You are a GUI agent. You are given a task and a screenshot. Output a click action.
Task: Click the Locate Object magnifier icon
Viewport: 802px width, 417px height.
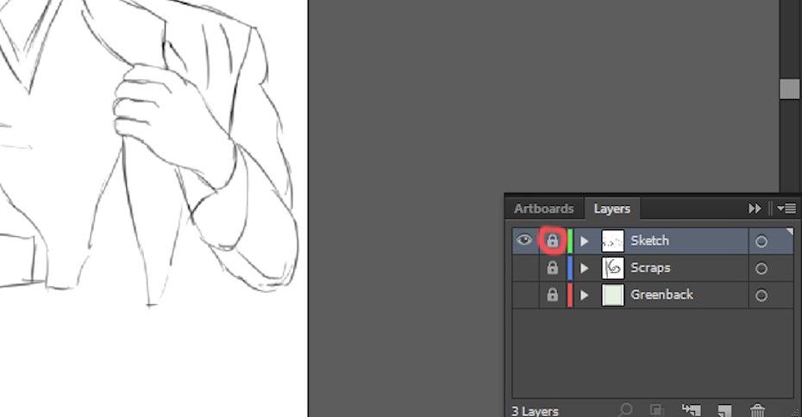[626, 410]
